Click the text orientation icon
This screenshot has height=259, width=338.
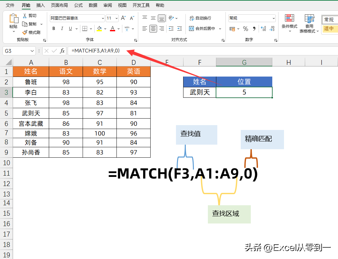point(171,18)
